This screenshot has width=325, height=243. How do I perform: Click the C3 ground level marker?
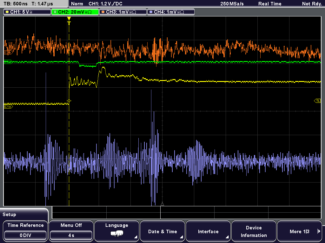click(x=8, y=53)
